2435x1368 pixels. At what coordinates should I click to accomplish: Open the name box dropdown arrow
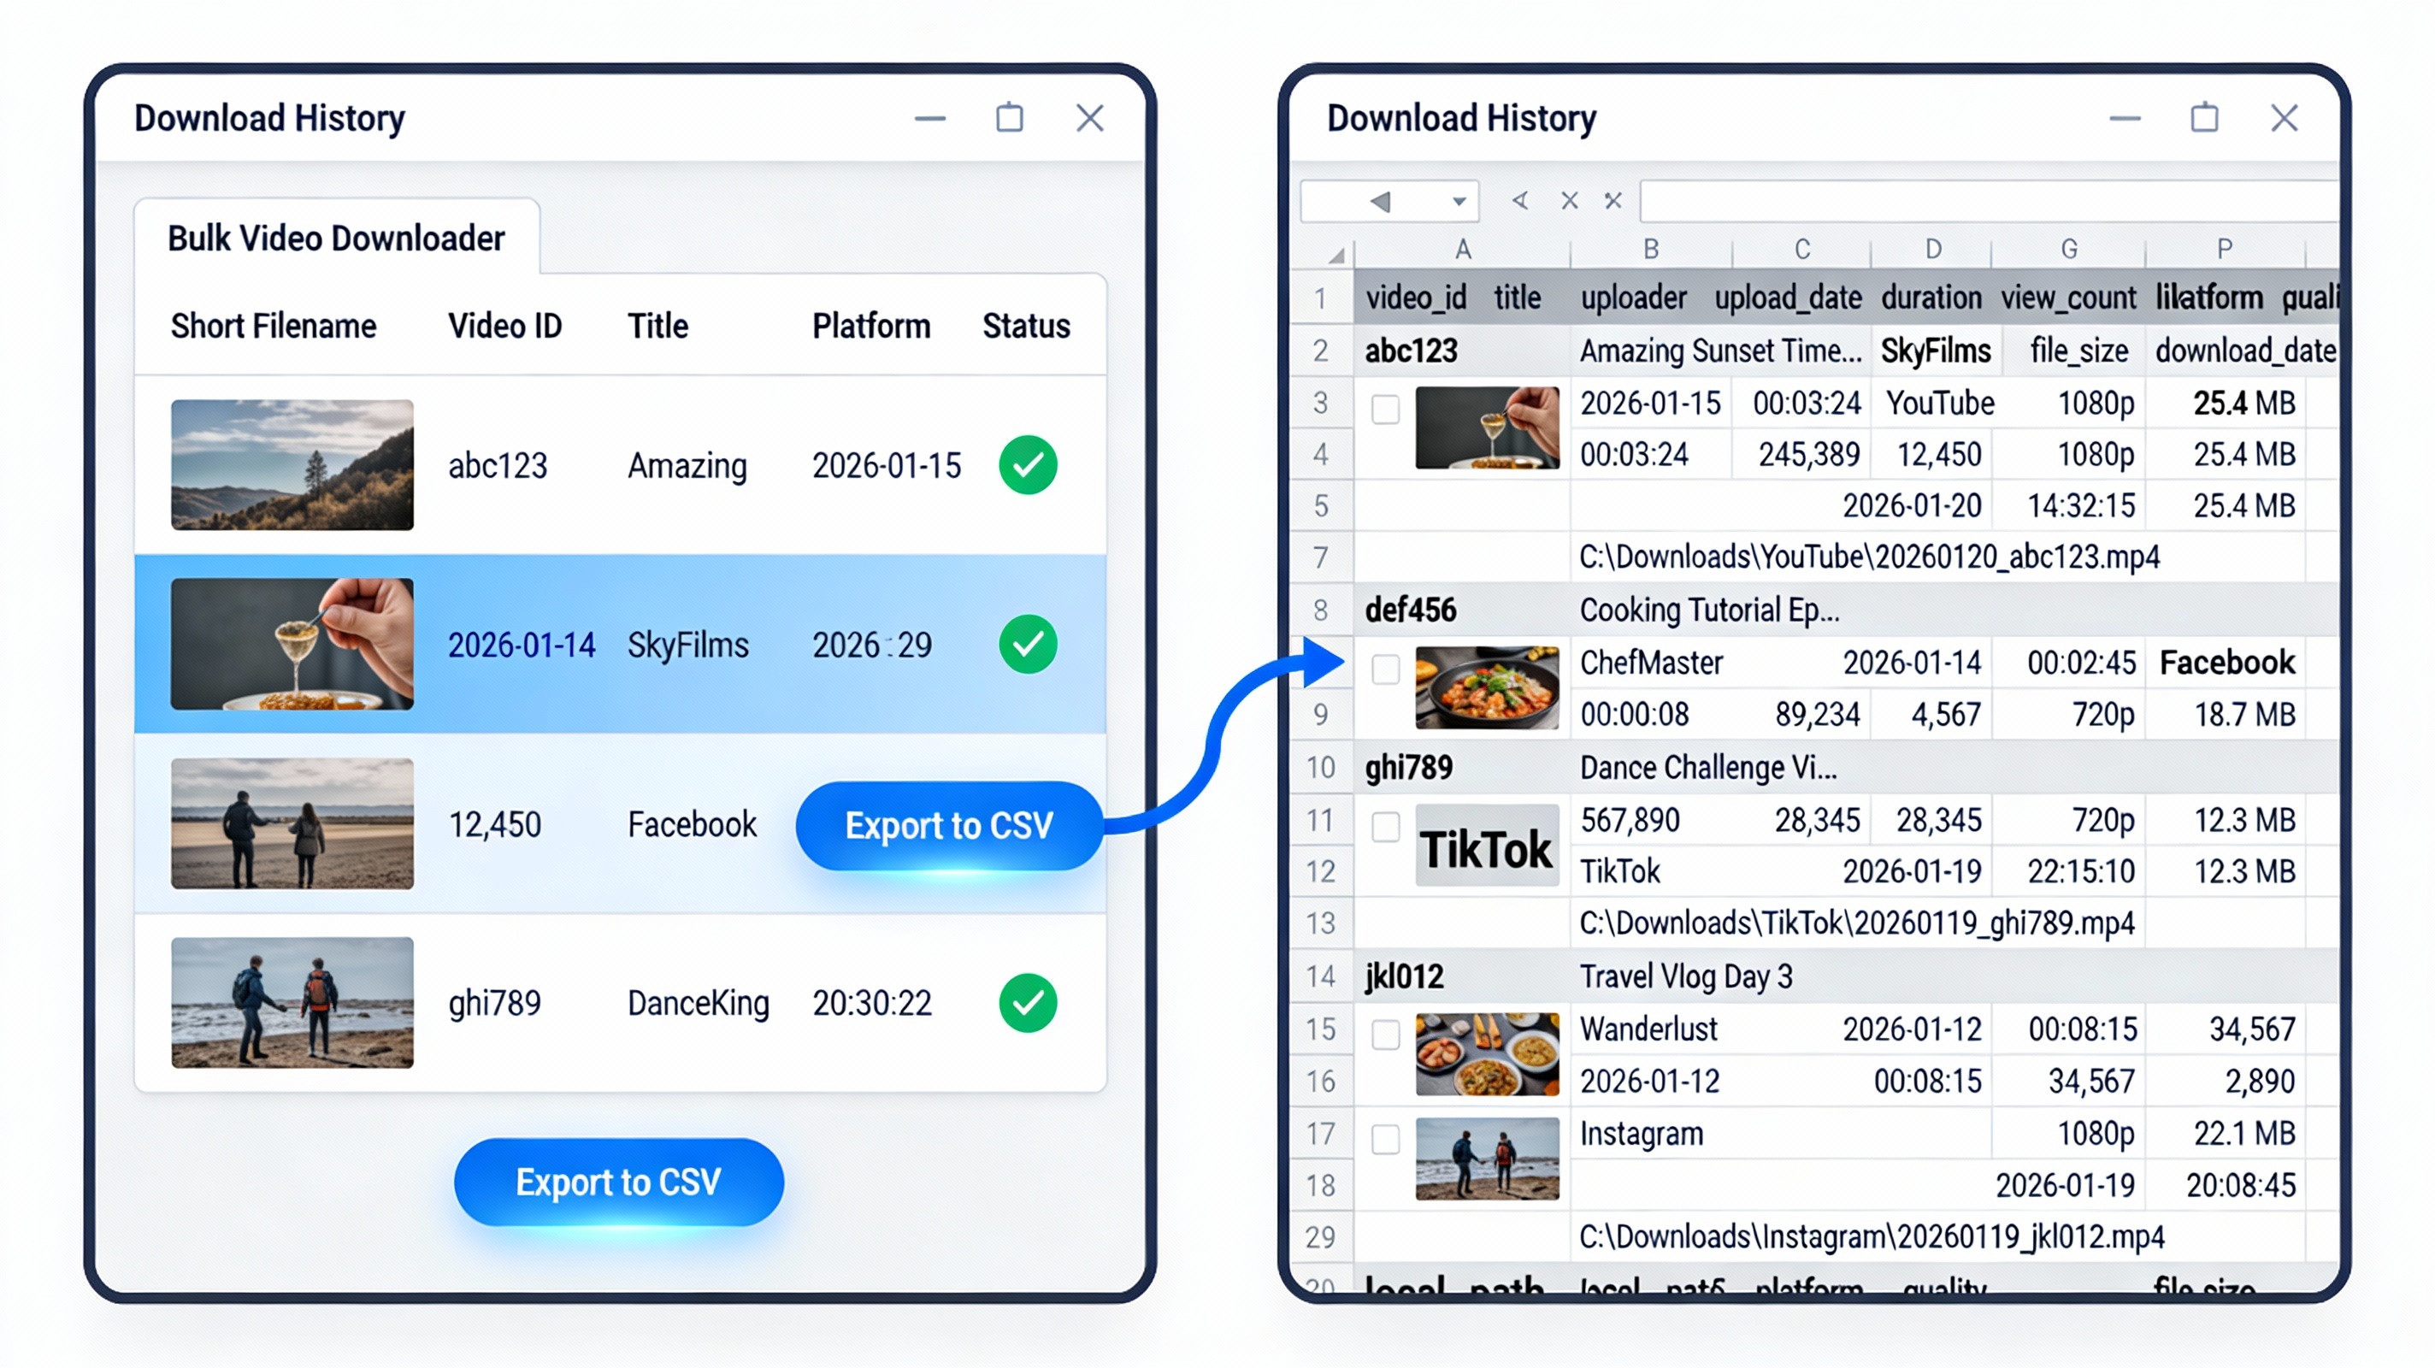tap(1459, 202)
